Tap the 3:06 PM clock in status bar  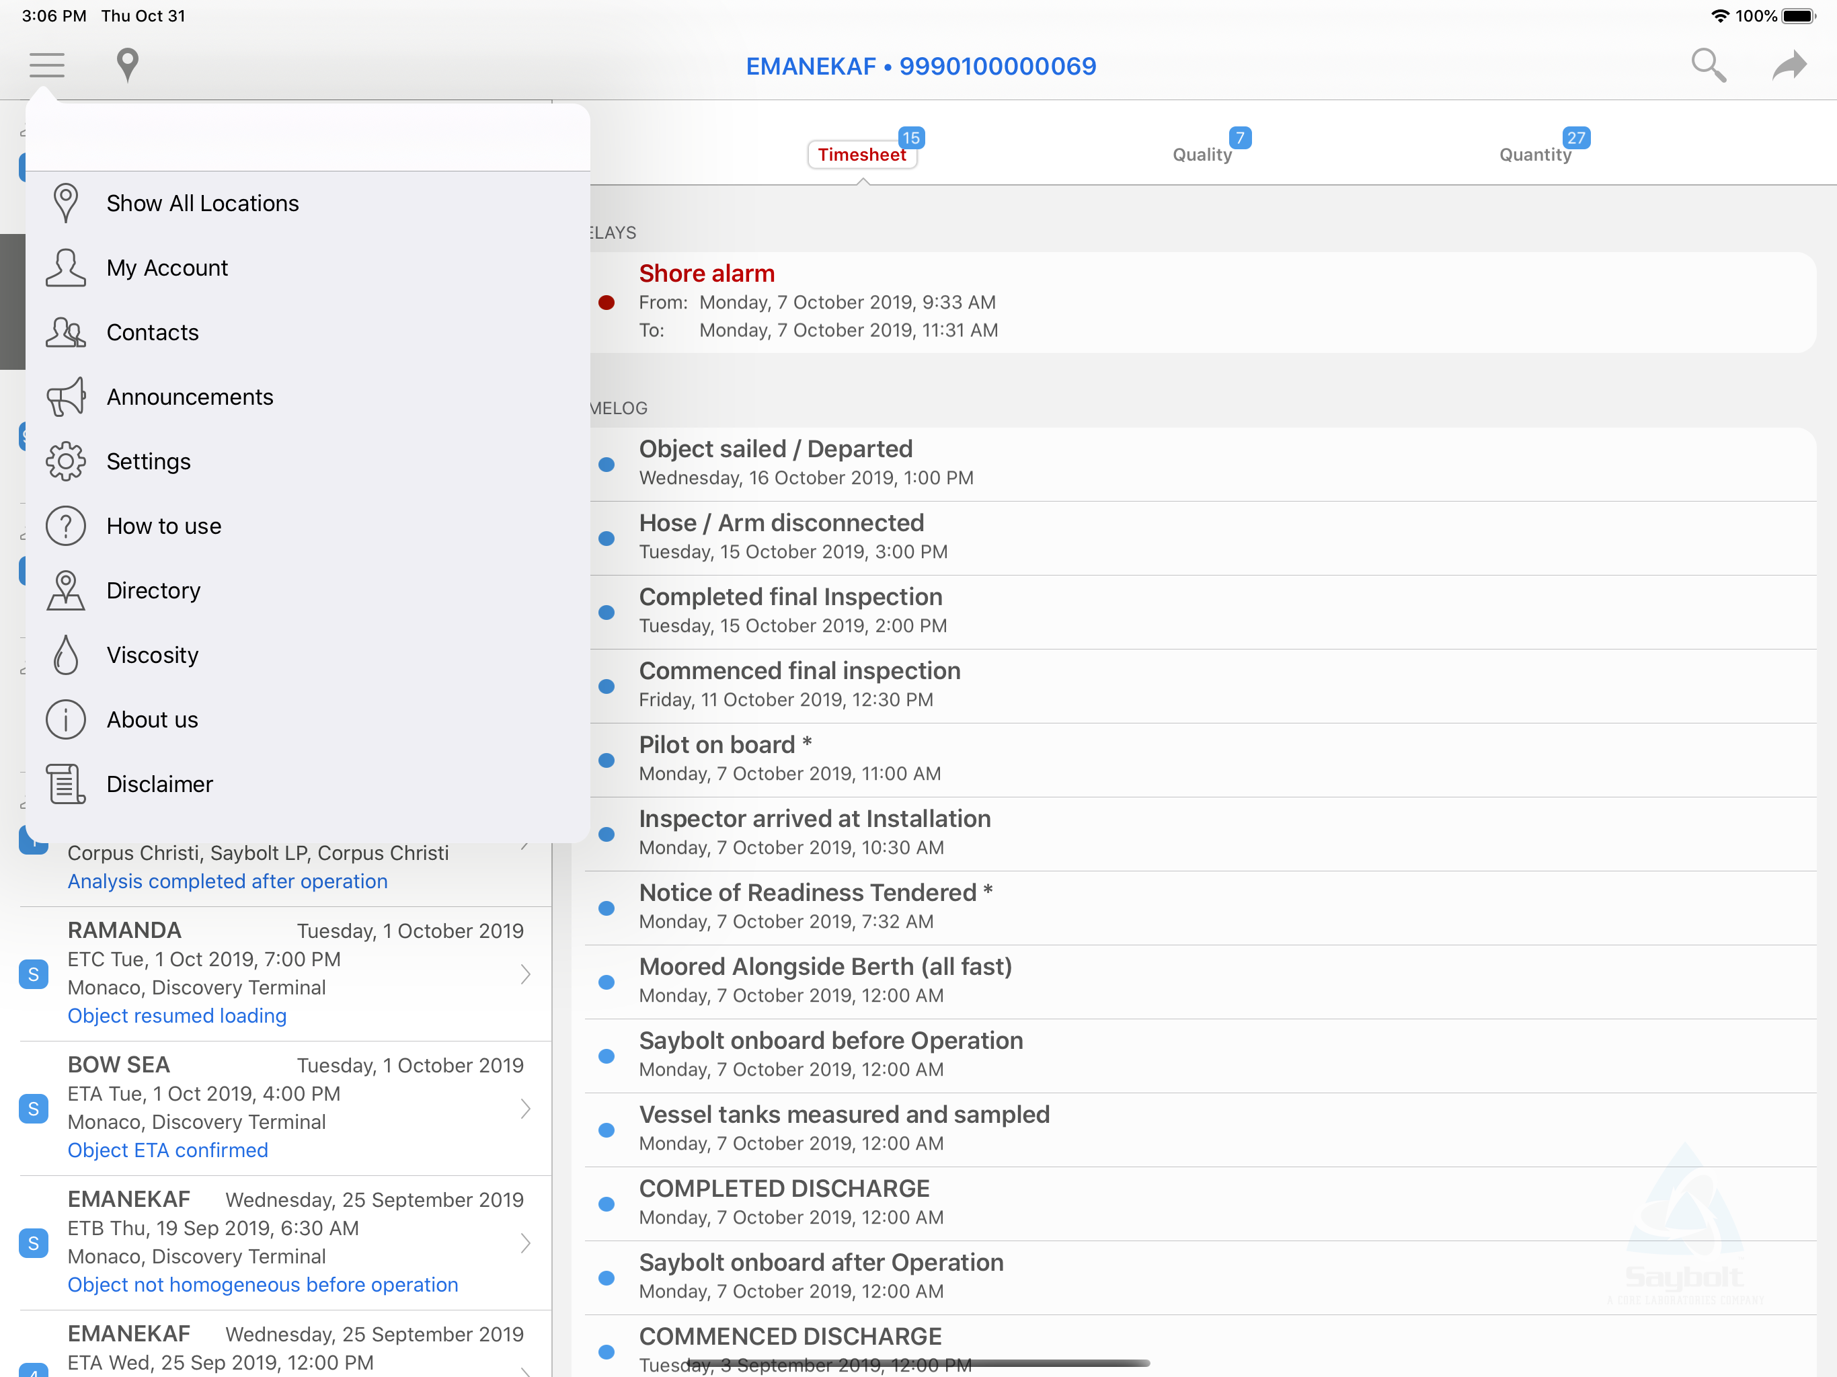[x=54, y=15]
